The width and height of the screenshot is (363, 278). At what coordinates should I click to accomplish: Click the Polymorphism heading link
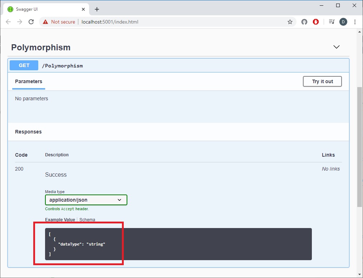pos(41,47)
